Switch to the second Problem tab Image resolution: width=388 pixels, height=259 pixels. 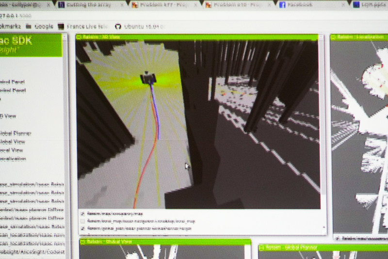(238, 5)
